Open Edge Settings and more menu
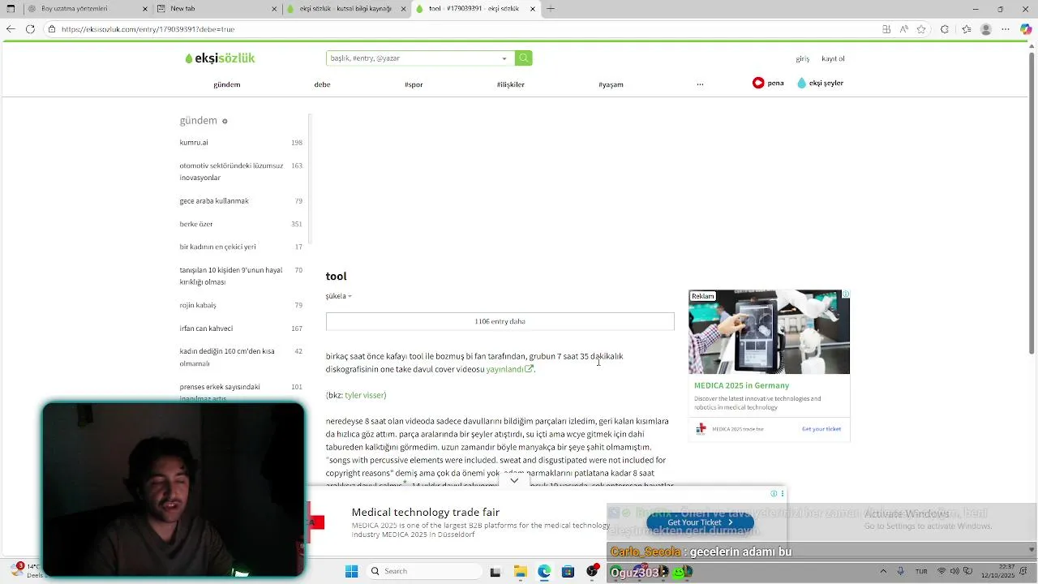The image size is (1038, 584). coord(1006,29)
